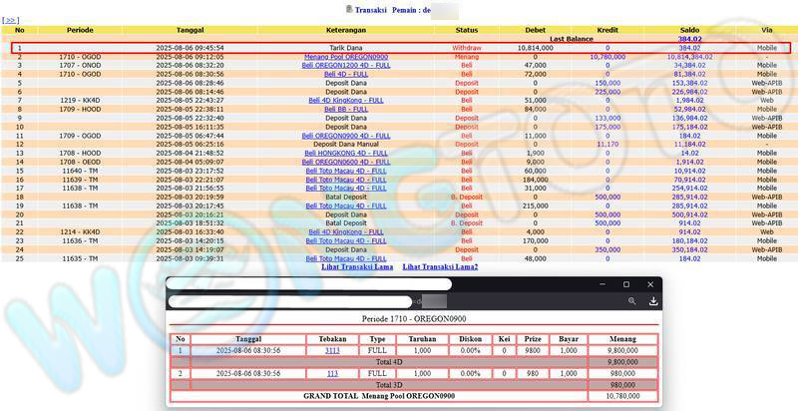The width and height of the screenshot is (798, 411).
Task: Click the Tanggal column header in main table
Action: click(190, 30)
